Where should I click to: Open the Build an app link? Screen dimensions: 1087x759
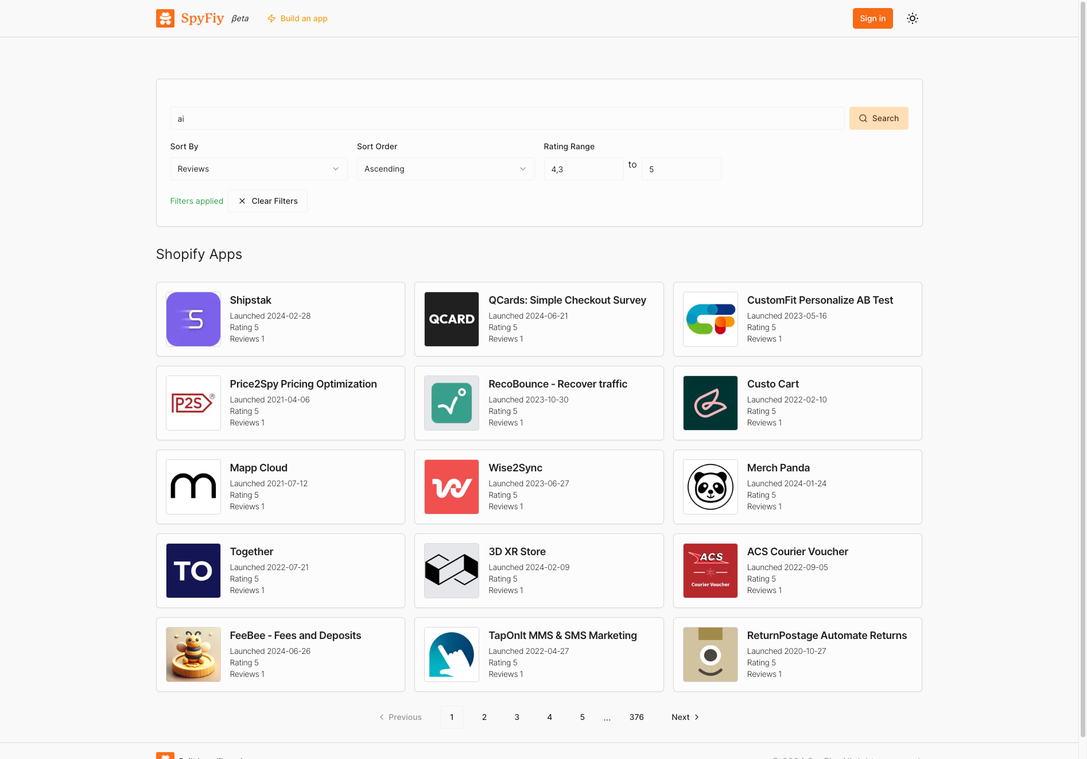pyautogui.click(x=297, y=18)
